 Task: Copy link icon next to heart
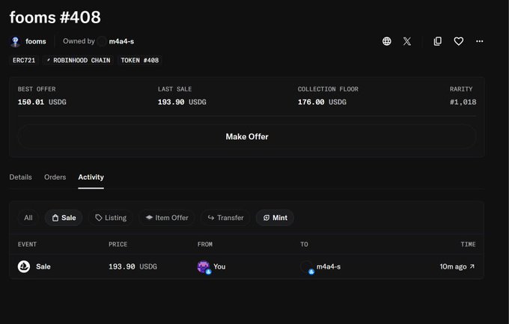[438, 41]
